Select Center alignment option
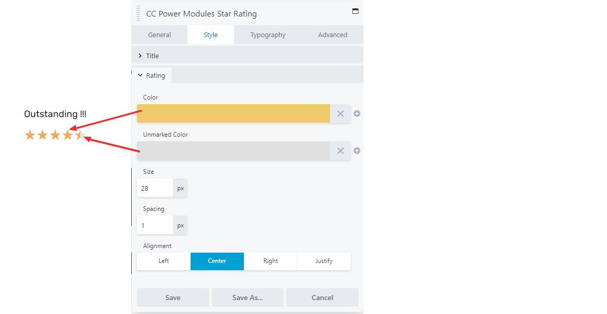 (217, 261)
